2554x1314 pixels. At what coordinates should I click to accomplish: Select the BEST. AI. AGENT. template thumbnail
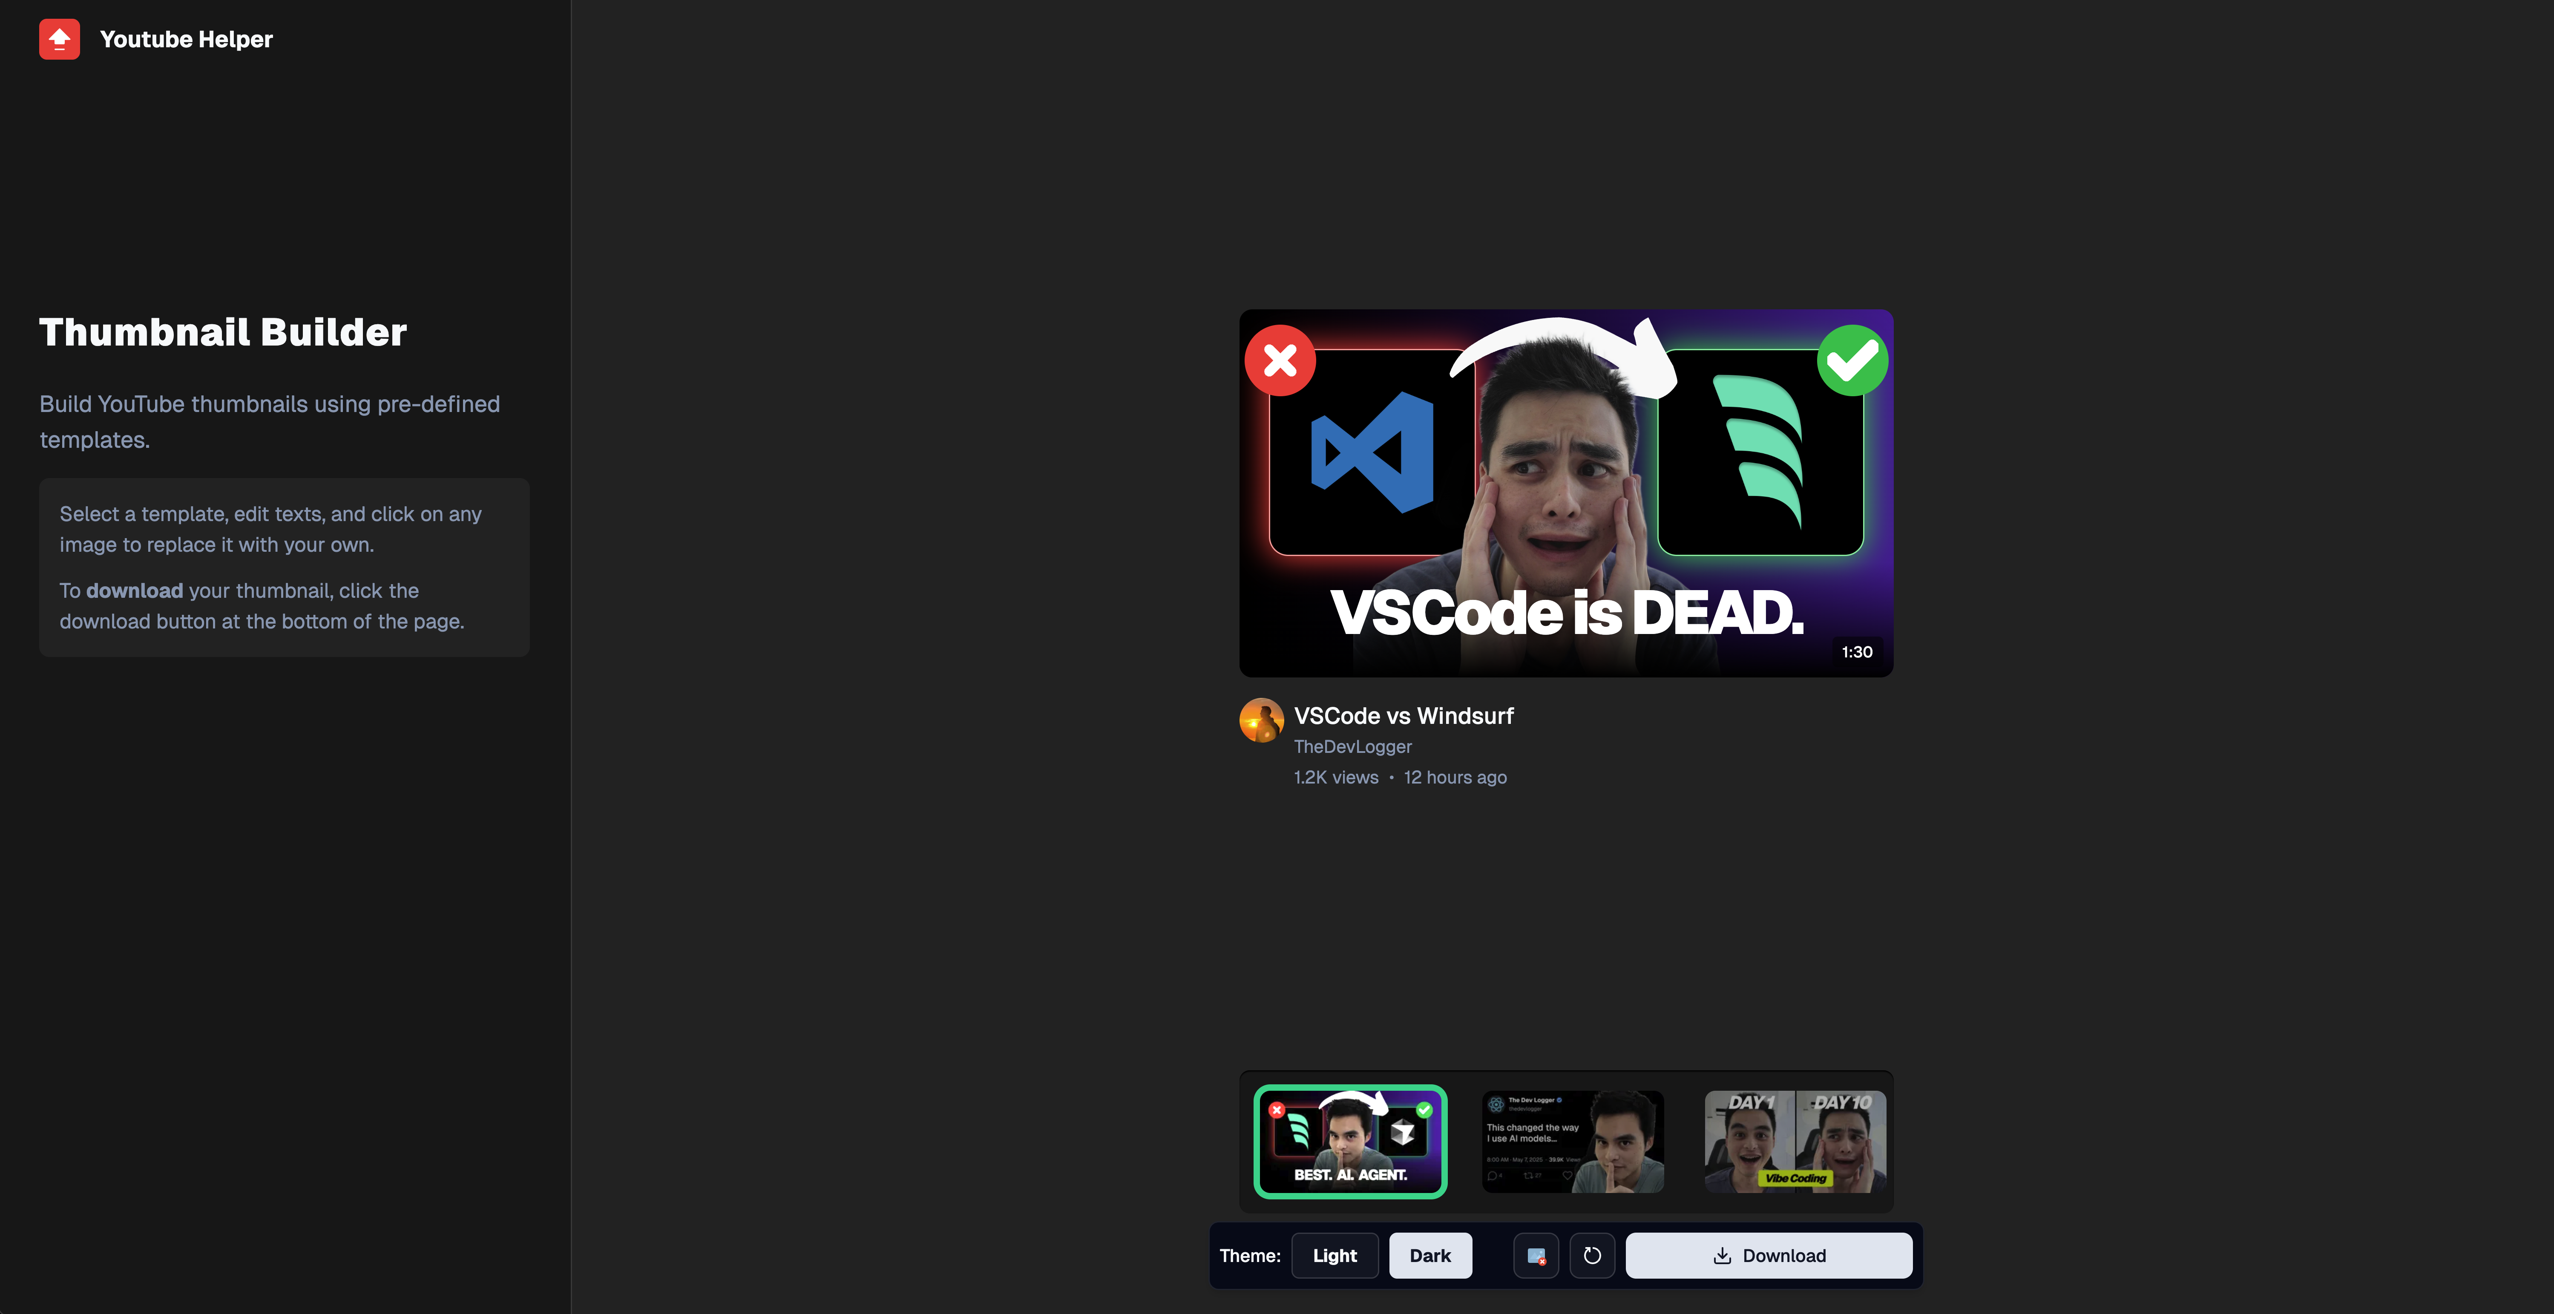1350,1141
